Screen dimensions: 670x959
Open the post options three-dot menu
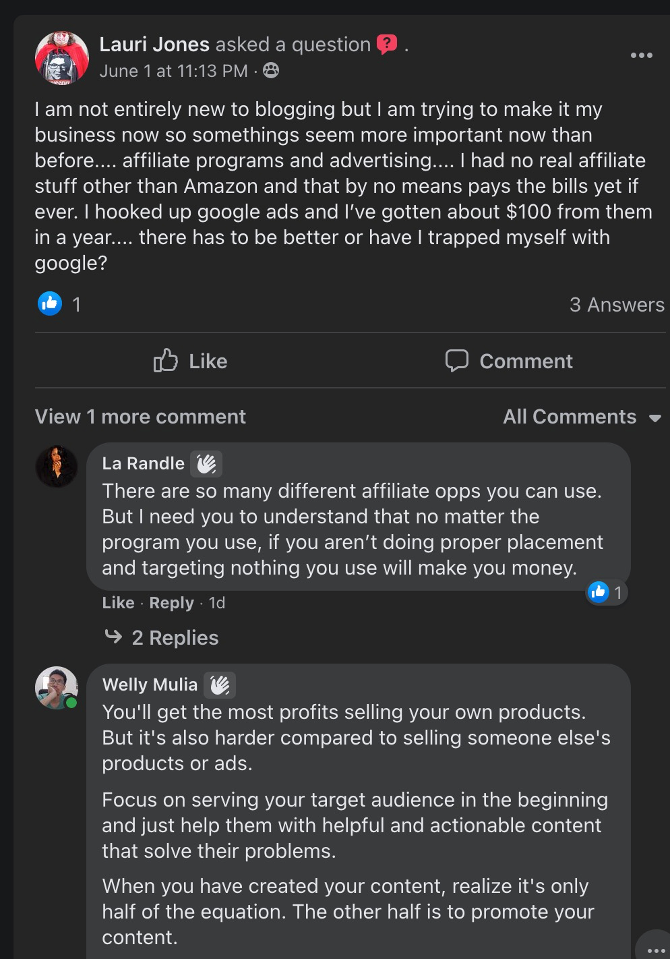(641, 55)
